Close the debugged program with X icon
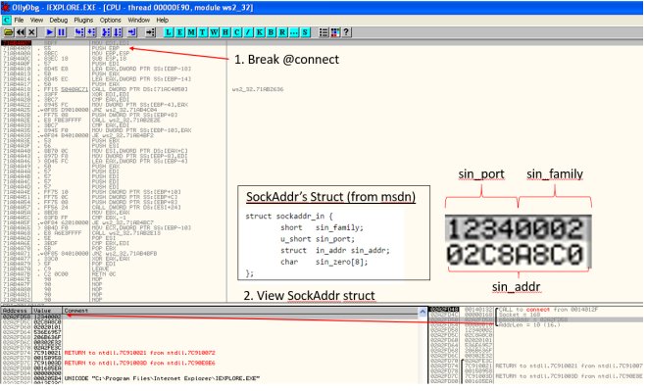Screen dimensions: 647x391 click(31, 32)
